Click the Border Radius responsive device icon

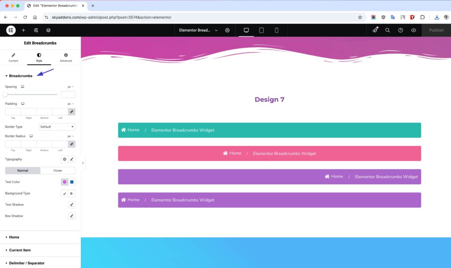tap(31, 136)
